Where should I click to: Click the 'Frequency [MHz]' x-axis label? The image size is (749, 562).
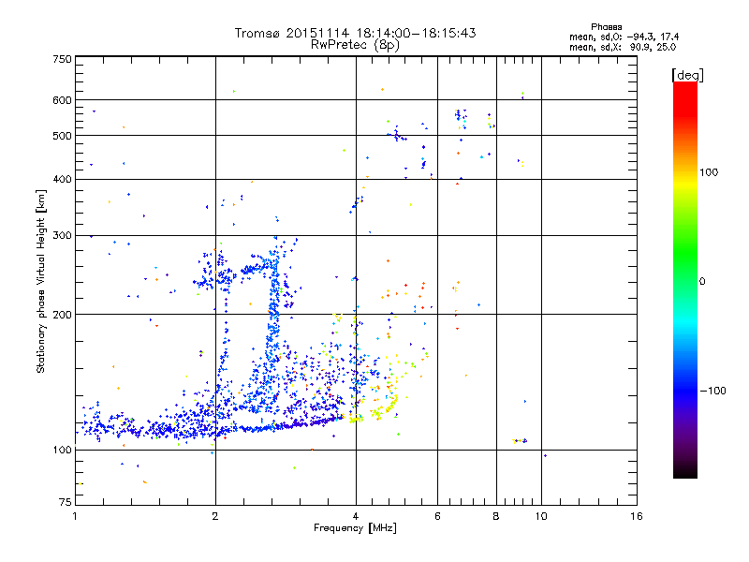pyautogui.click(x=355, y=528)
